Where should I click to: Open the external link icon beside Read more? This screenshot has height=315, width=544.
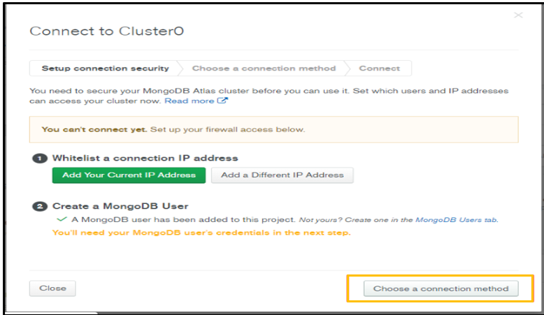click(222, 101)
